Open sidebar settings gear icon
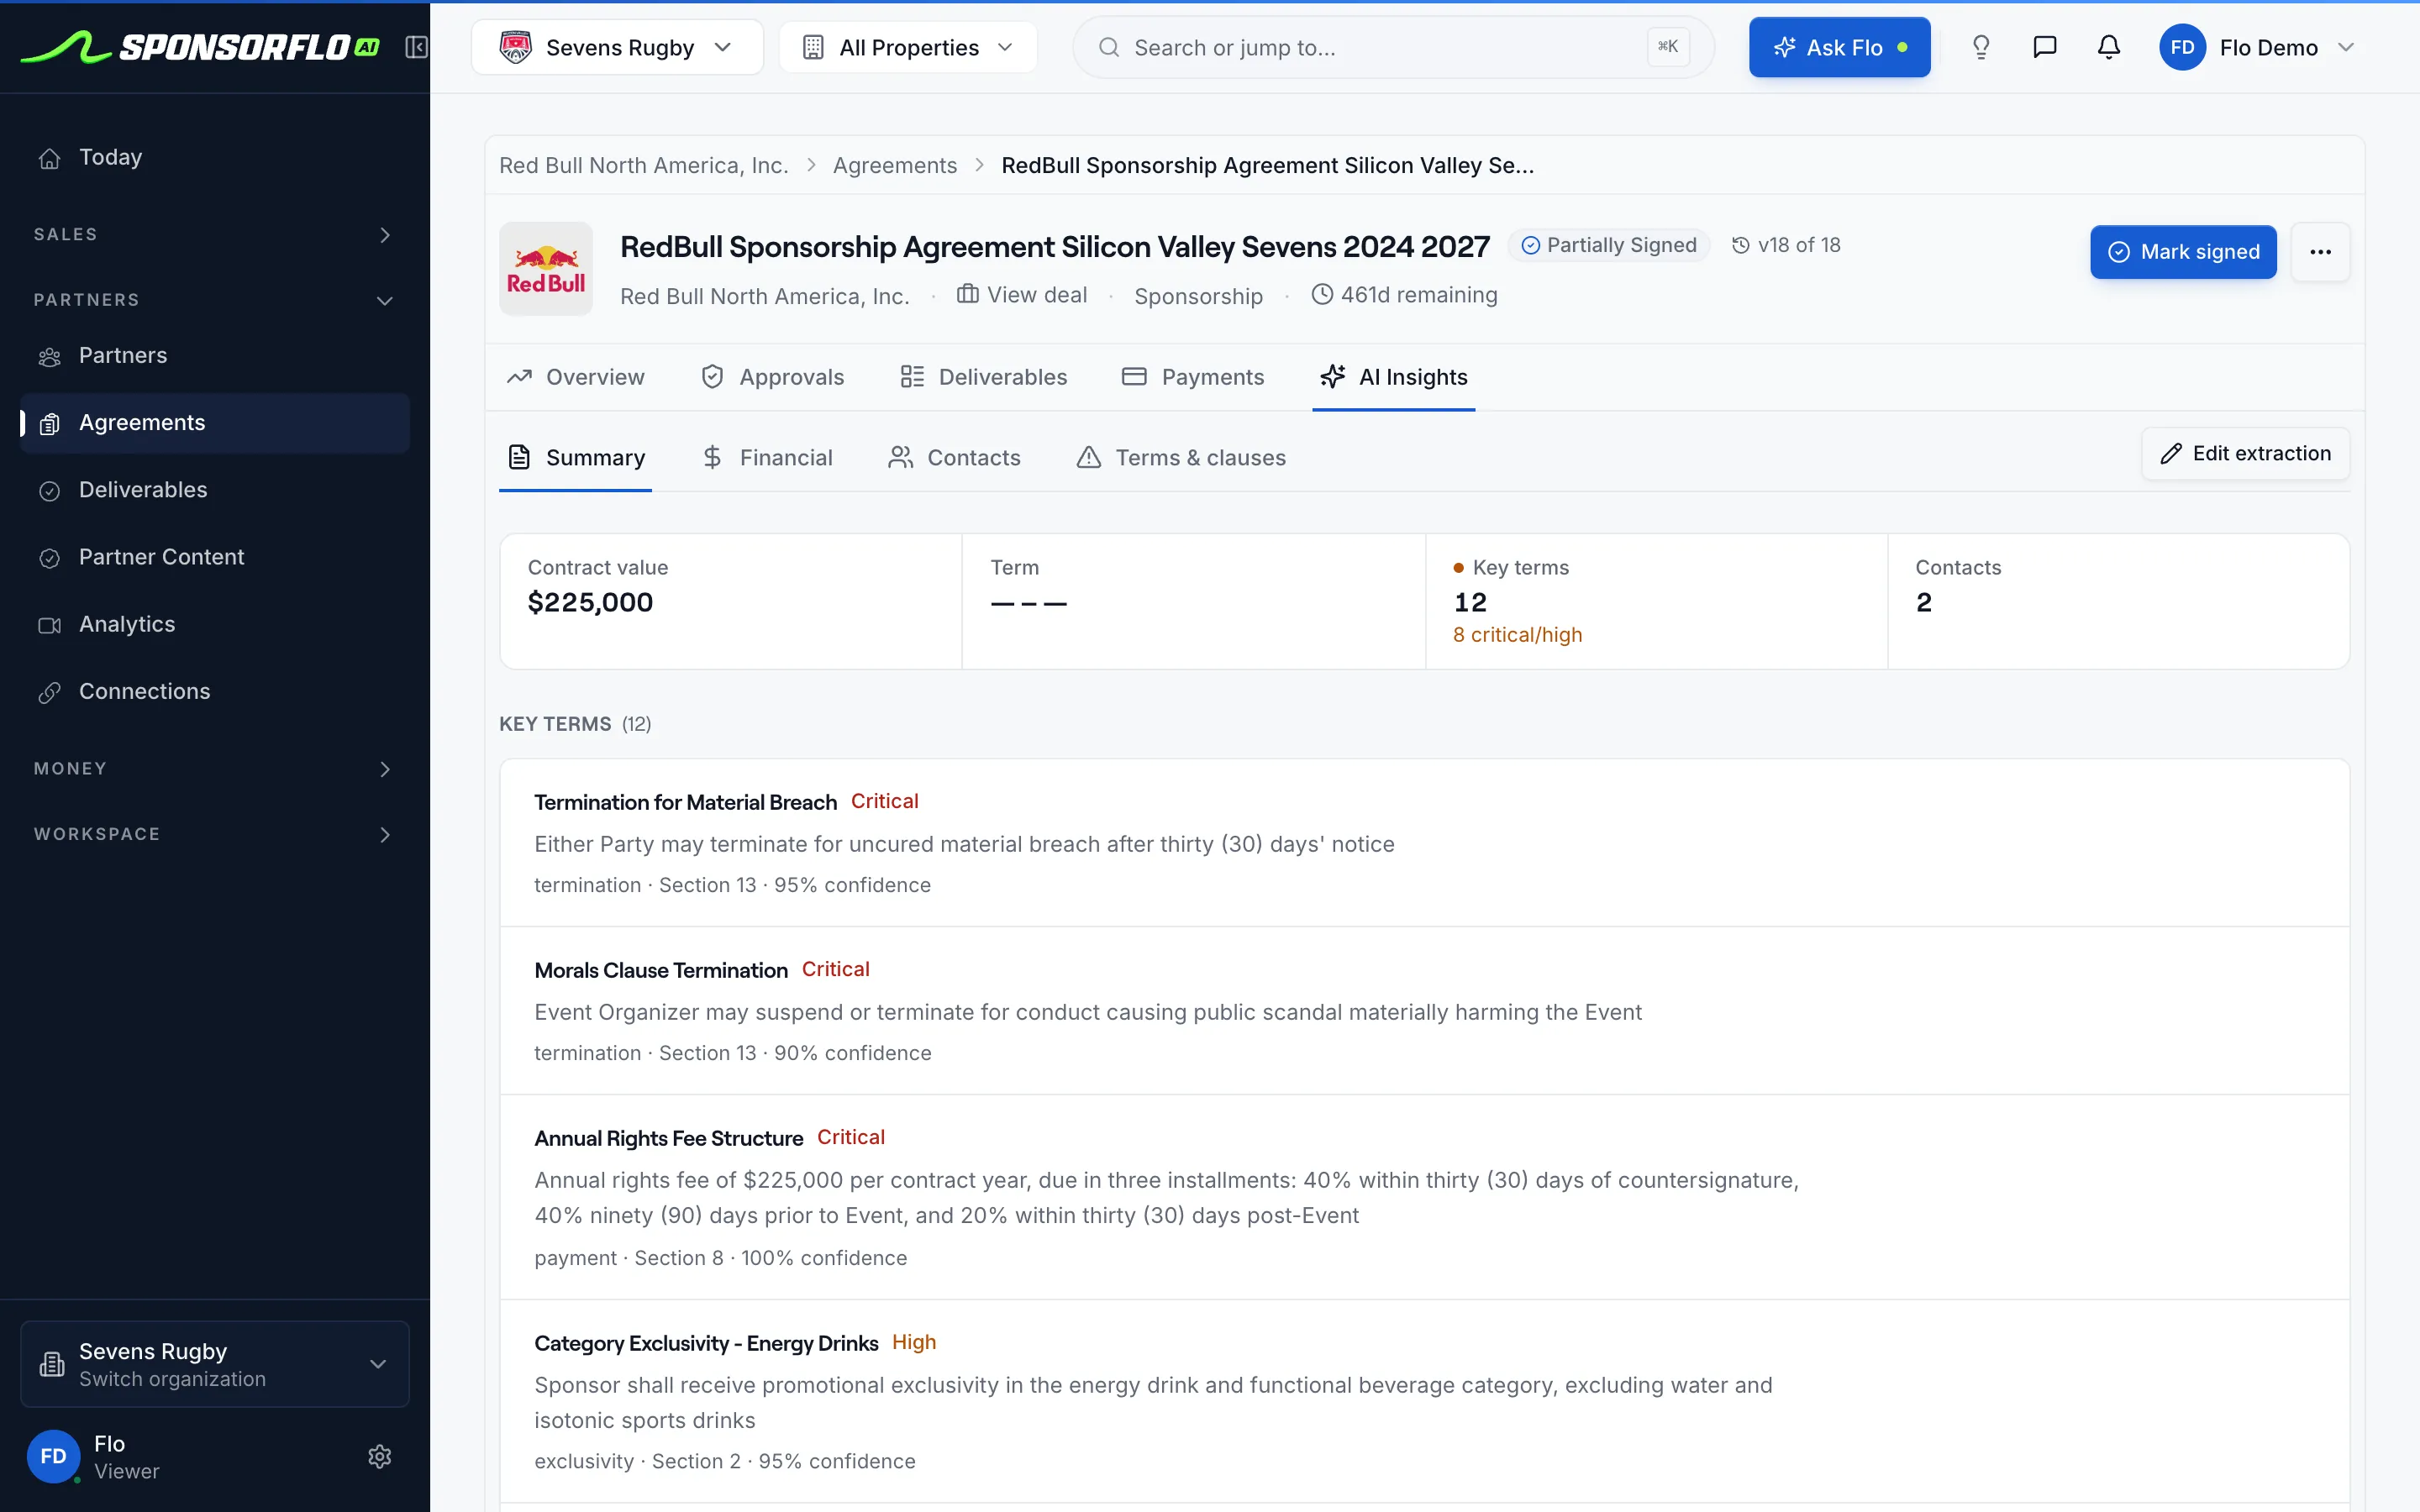 (x=379, y=1456)
